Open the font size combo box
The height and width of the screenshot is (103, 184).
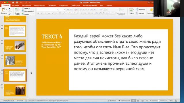(62, 9)
